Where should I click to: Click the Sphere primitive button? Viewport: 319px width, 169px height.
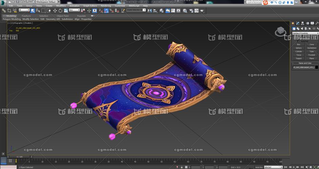point(299,48)
